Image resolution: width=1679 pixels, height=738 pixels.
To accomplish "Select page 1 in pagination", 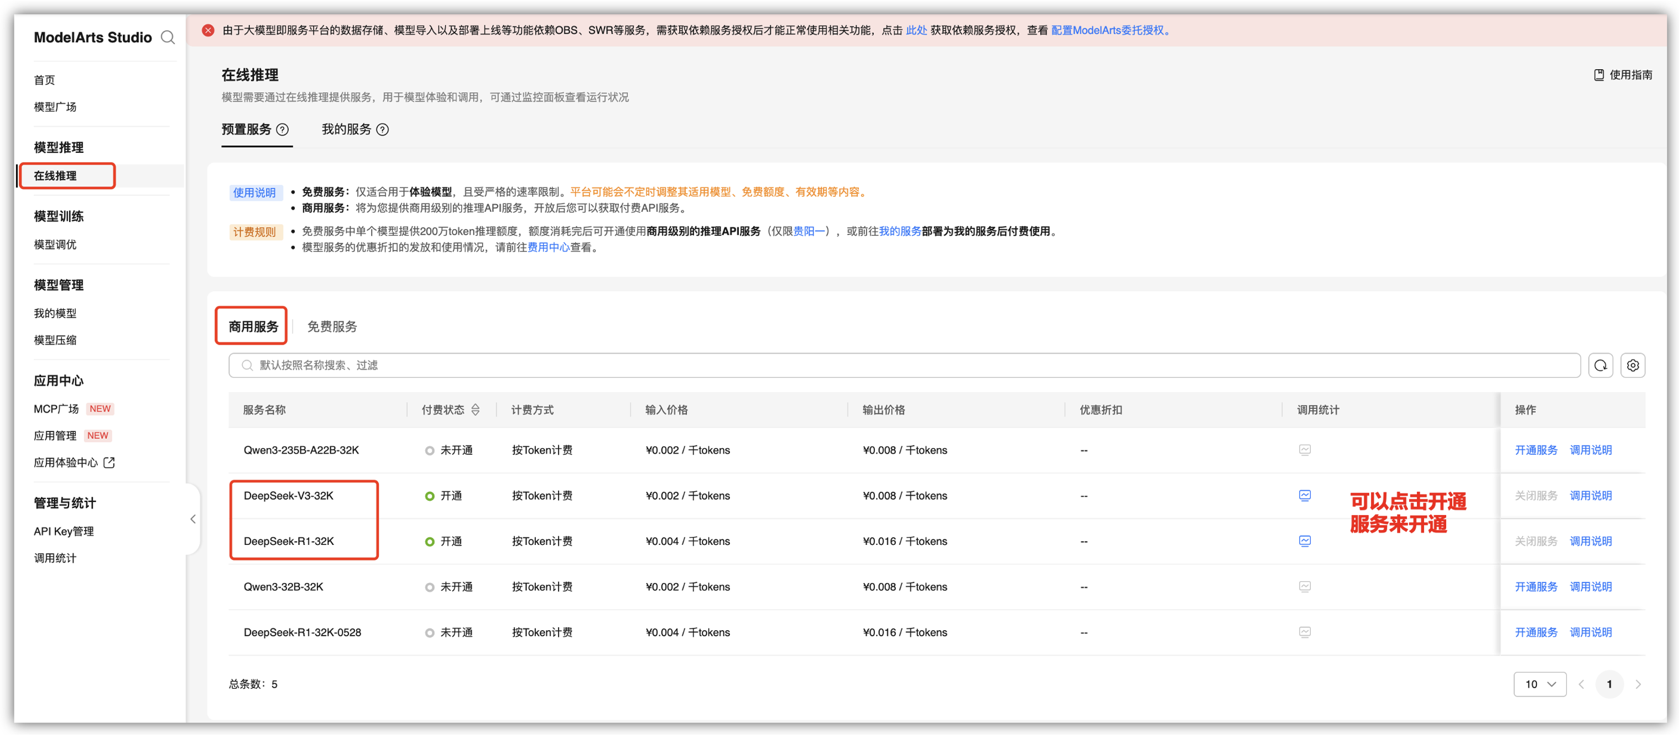I will click(x=1609, y=684).
